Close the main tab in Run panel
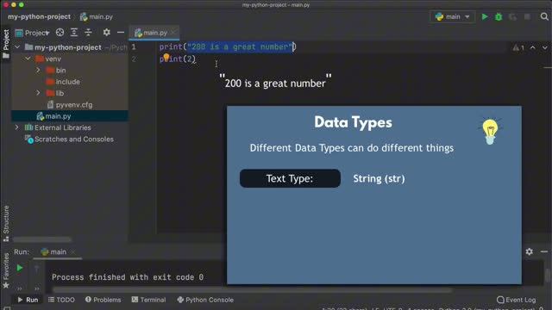Screen dimensions: 552x310 [x=72, y=251]
